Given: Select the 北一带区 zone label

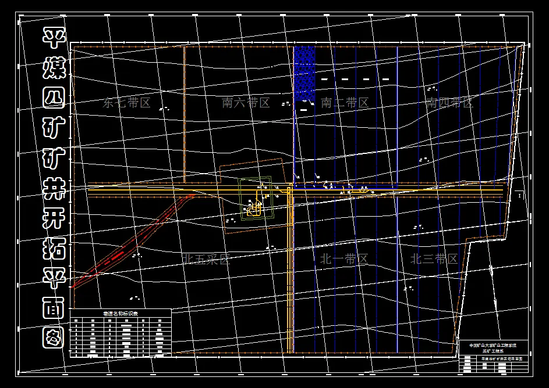Looking at the screenshot, I should [344, 259].
